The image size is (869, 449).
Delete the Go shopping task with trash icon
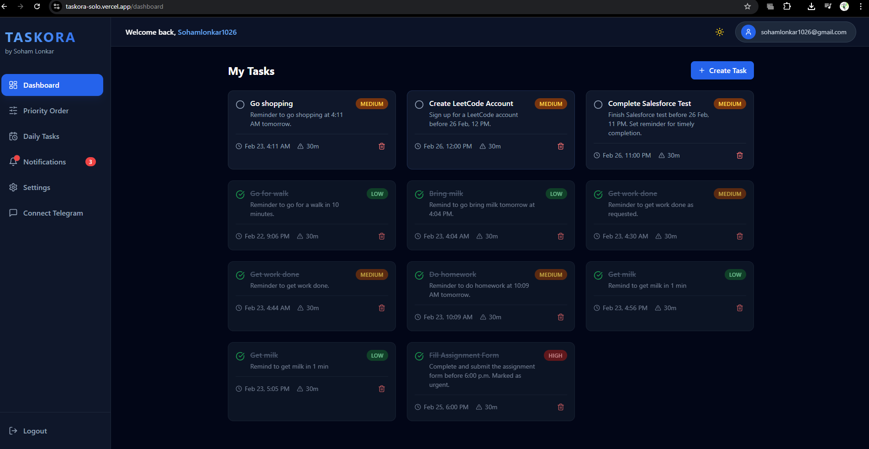pos(382,146)
